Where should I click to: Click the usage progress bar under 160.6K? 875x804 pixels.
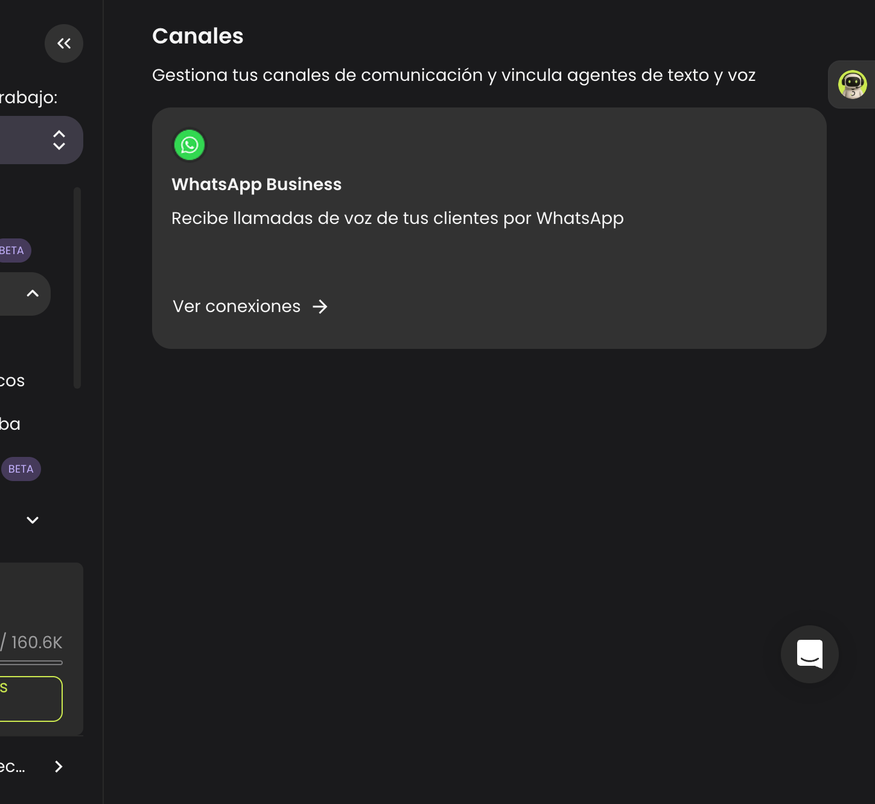31,663
